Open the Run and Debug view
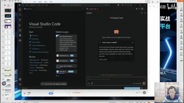The height and width of the screenshot is (103, 184). pos(20,25)
